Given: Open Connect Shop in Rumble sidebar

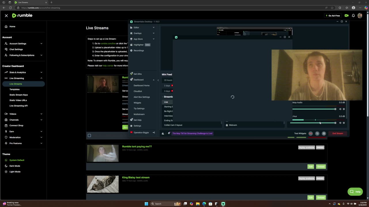Looking at the screenshot, I should (16, 126).
